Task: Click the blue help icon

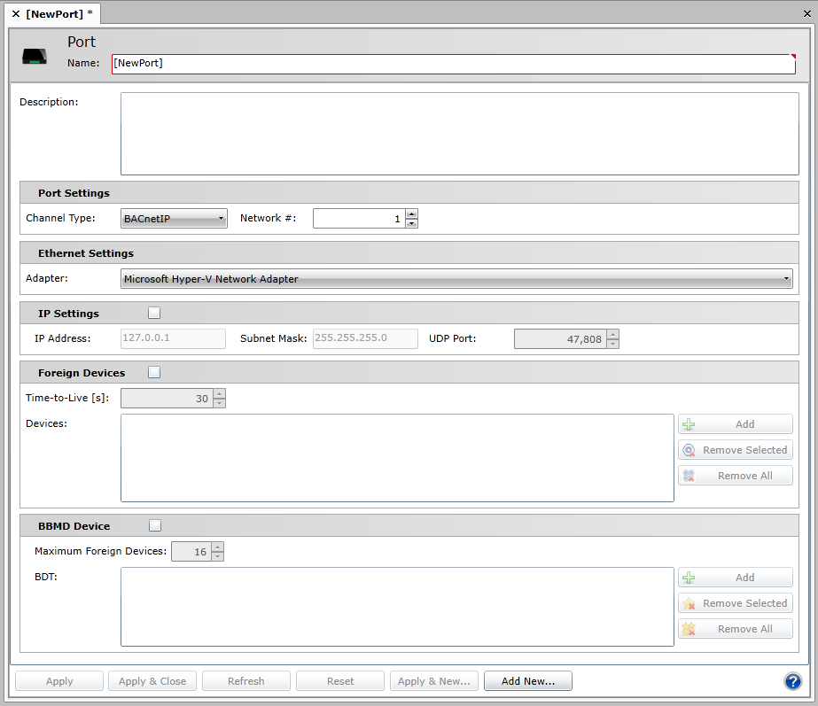Action: click(792, 681)
